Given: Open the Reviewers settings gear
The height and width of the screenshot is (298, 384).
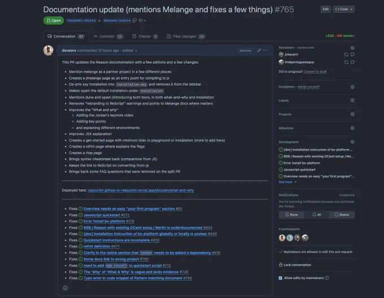Looking at the screenshot, I should pyautogui.click(x=352, y=48).
